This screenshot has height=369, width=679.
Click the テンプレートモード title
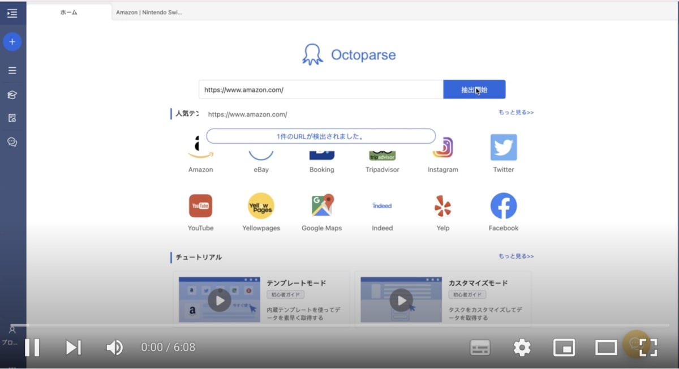(296, 283)
